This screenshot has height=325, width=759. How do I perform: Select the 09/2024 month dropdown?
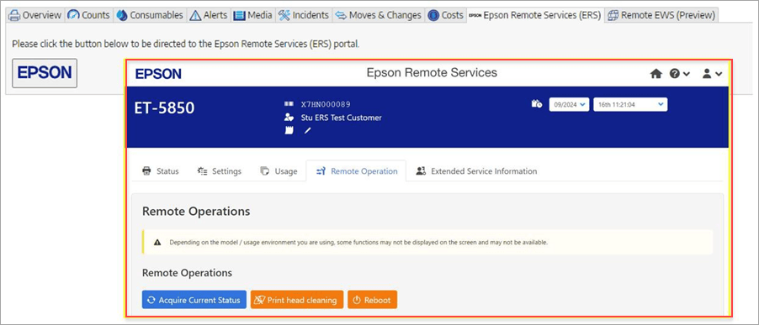click(569, 104)
